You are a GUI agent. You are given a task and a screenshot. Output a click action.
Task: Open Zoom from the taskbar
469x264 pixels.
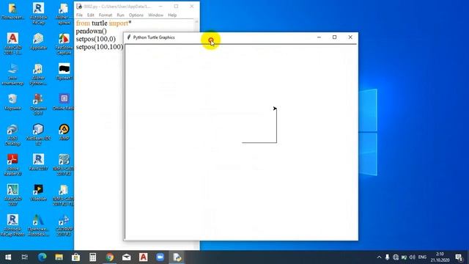160,257
